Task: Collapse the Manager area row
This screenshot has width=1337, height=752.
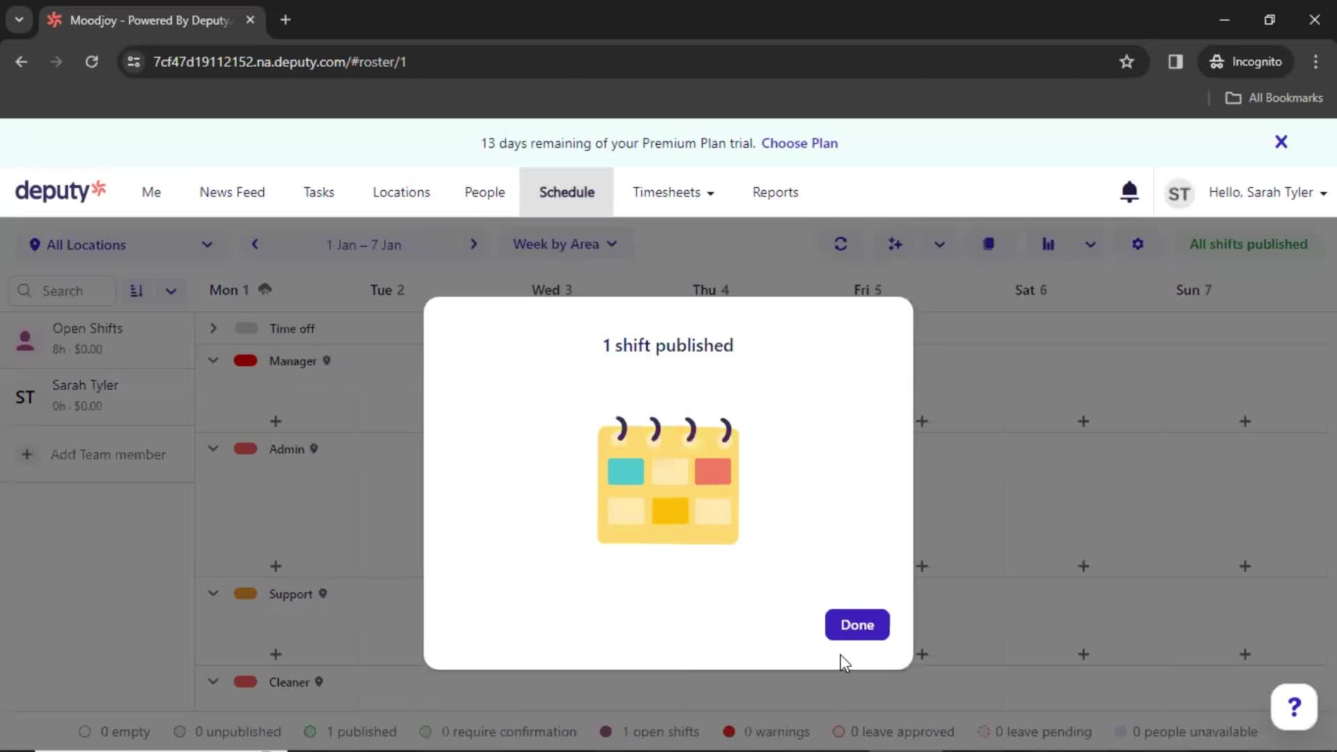Action: [212, 360]
